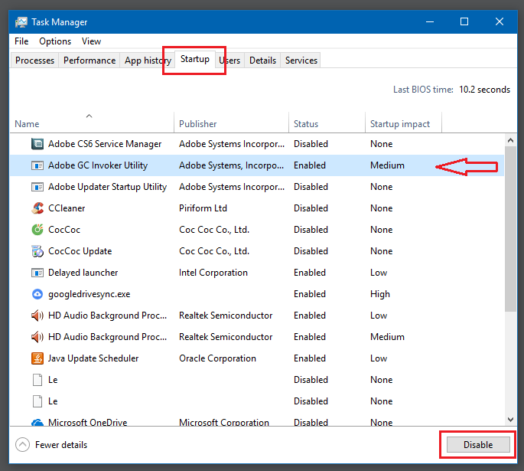Click the Java Update Scheduler icon
The image size is (524, 471).
pos(37,358)
